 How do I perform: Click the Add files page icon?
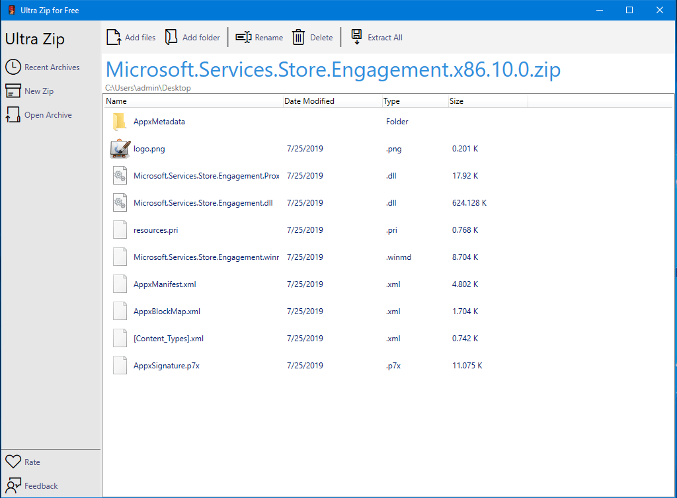tap(114, 37)
